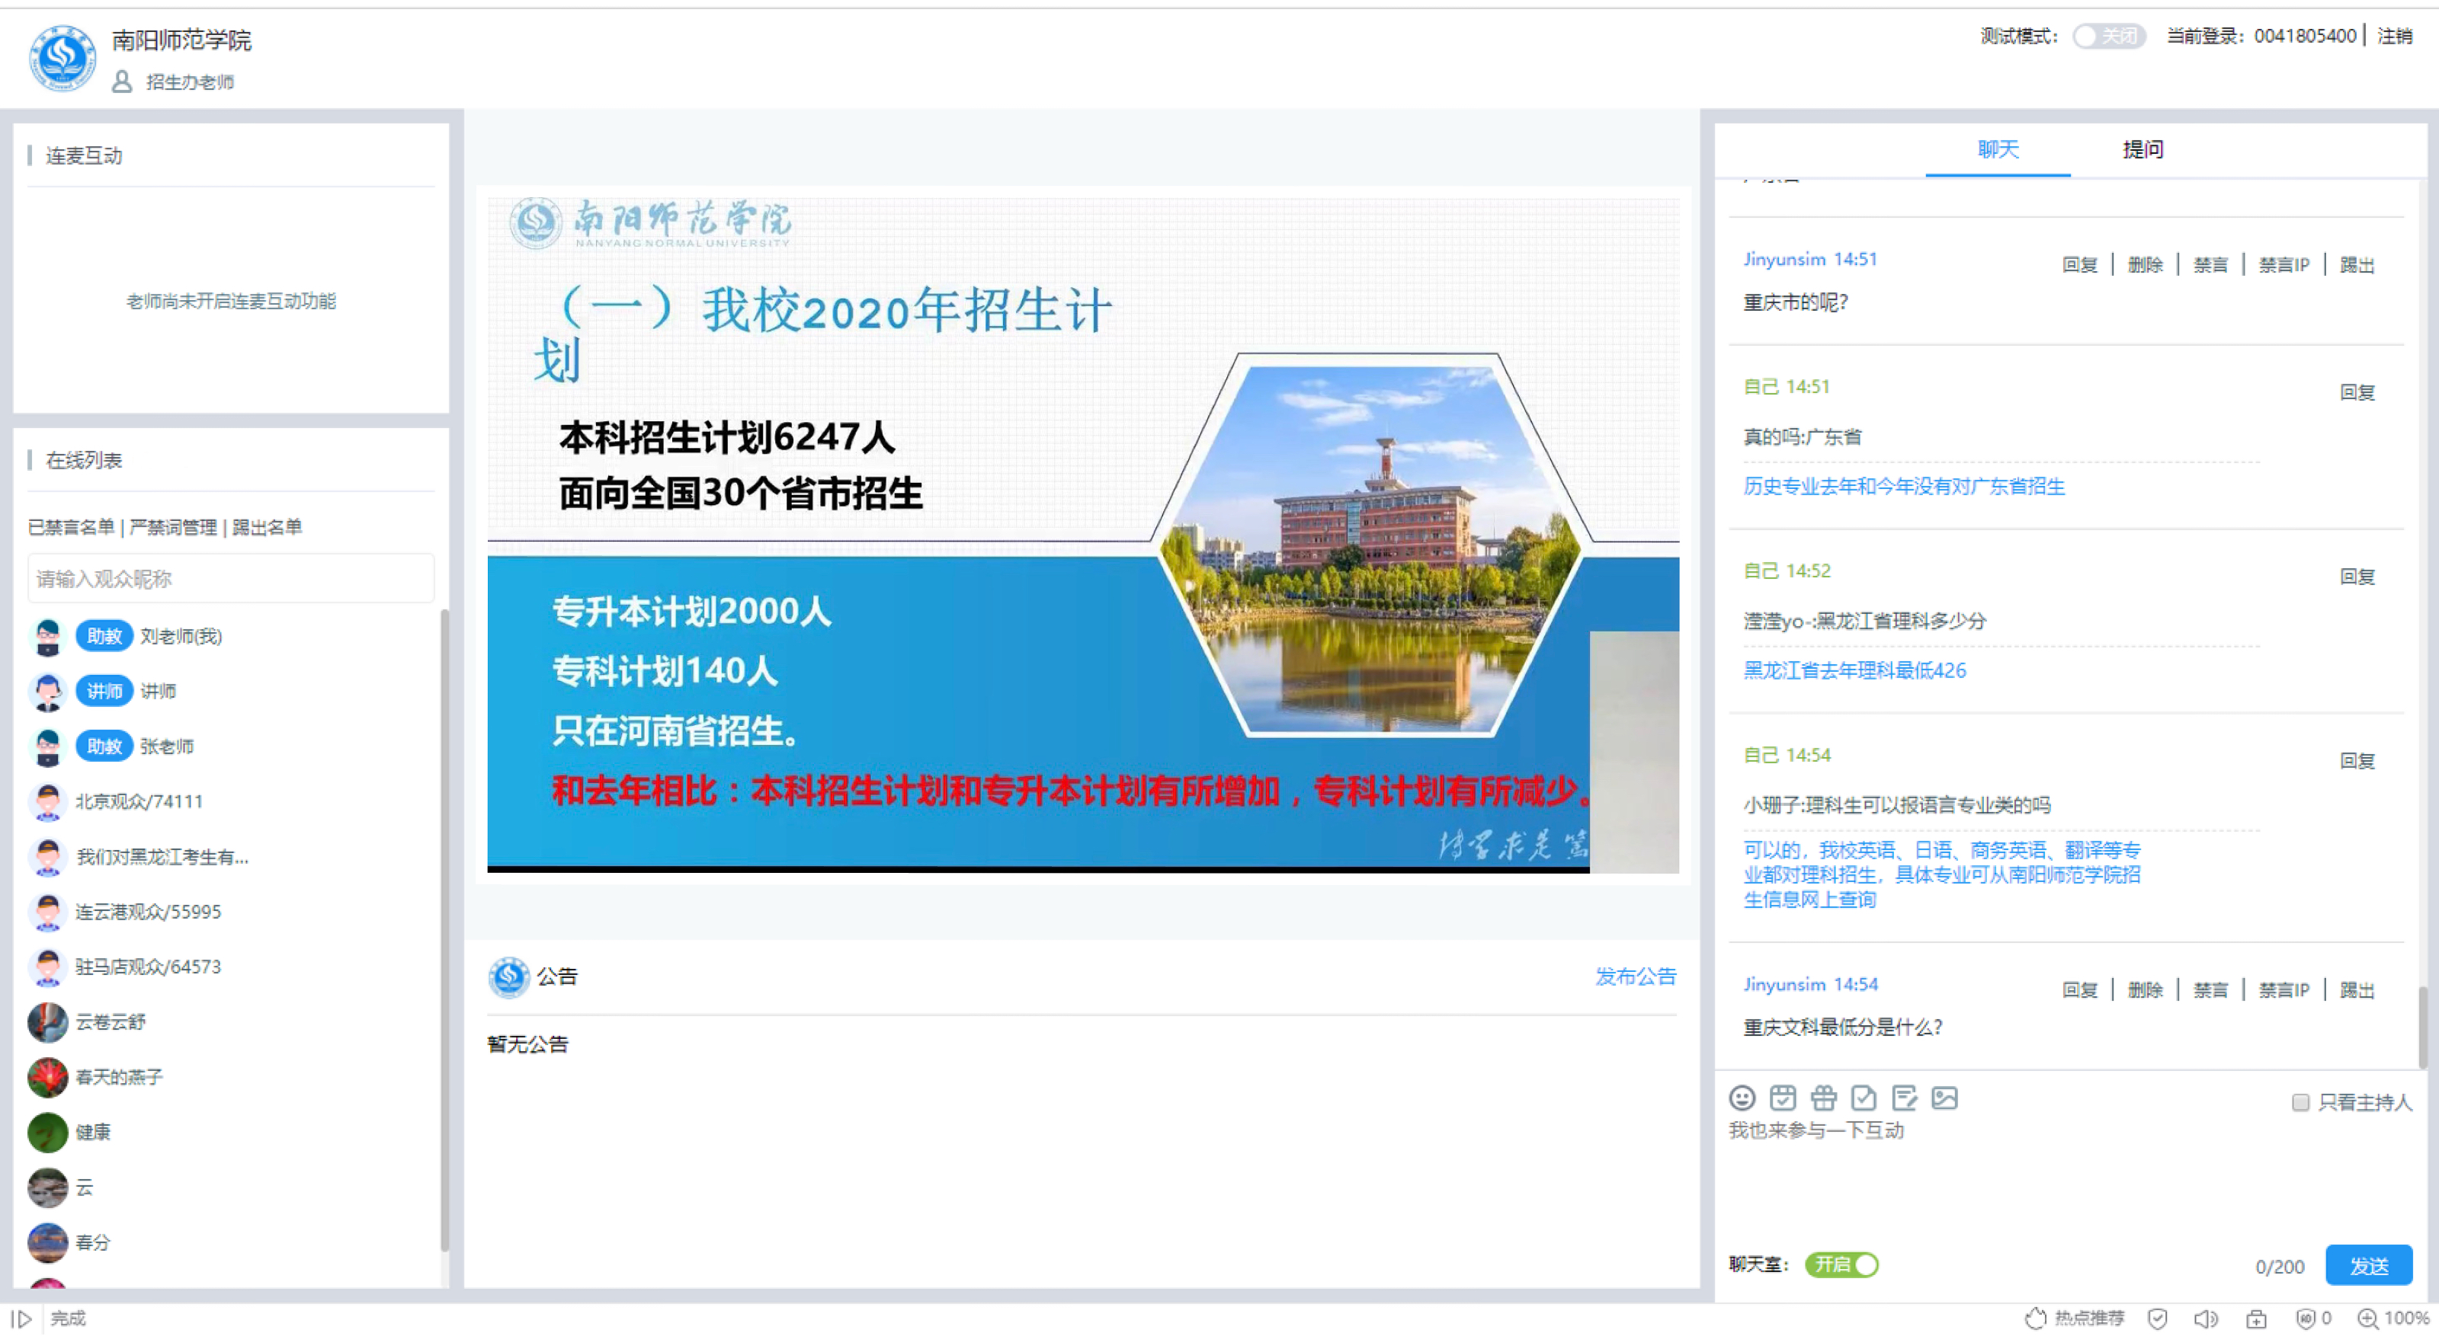Switch to the 聊天 tab
The image size is (2439, 1336).
click(x=1998, y=149)
